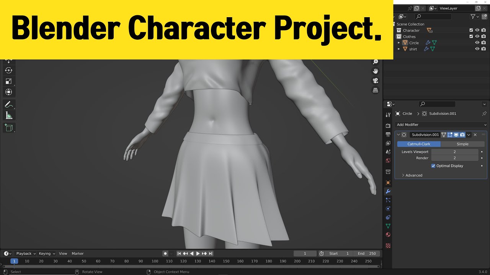490x275 pixels.
Task: Toggle Clothes collection exclude checkbox
Action: [471, 37]
